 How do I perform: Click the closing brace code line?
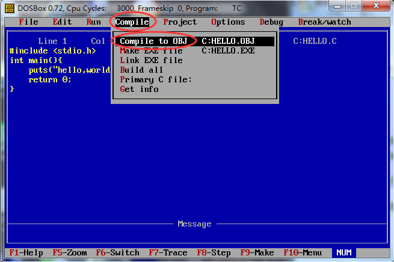tap(11, 89)
